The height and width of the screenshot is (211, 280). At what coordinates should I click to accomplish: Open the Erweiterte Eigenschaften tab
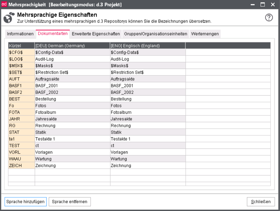tap(96, 34)
